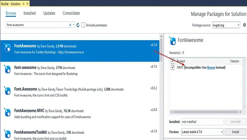Click the project list left scroll arrow

(171, 112)
